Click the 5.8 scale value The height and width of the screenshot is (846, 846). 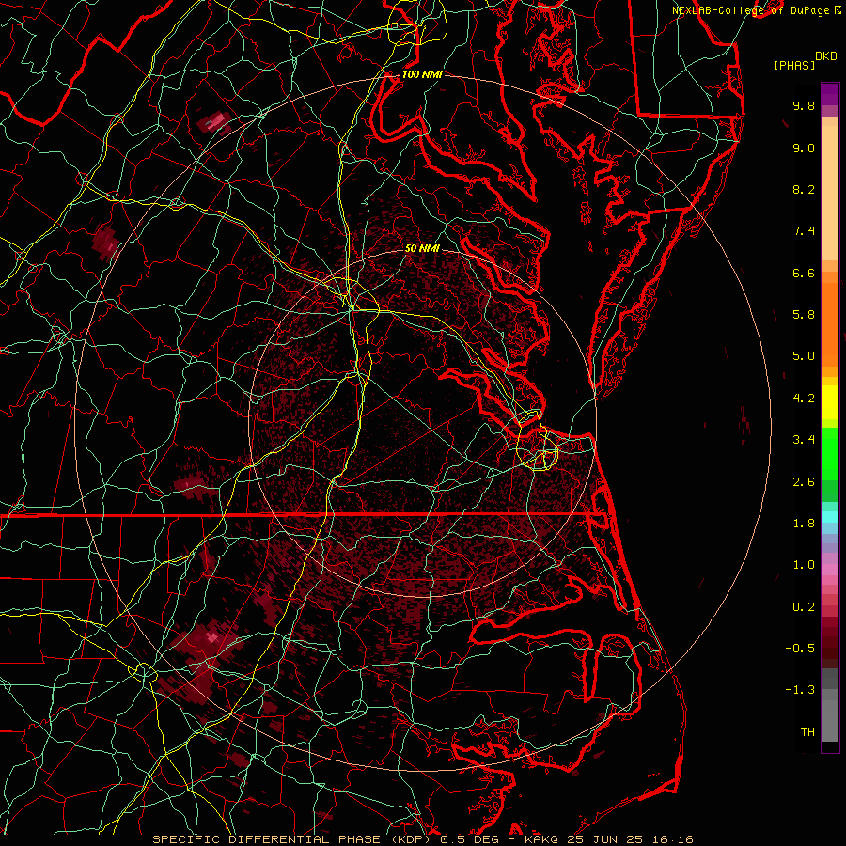(804, 315)
